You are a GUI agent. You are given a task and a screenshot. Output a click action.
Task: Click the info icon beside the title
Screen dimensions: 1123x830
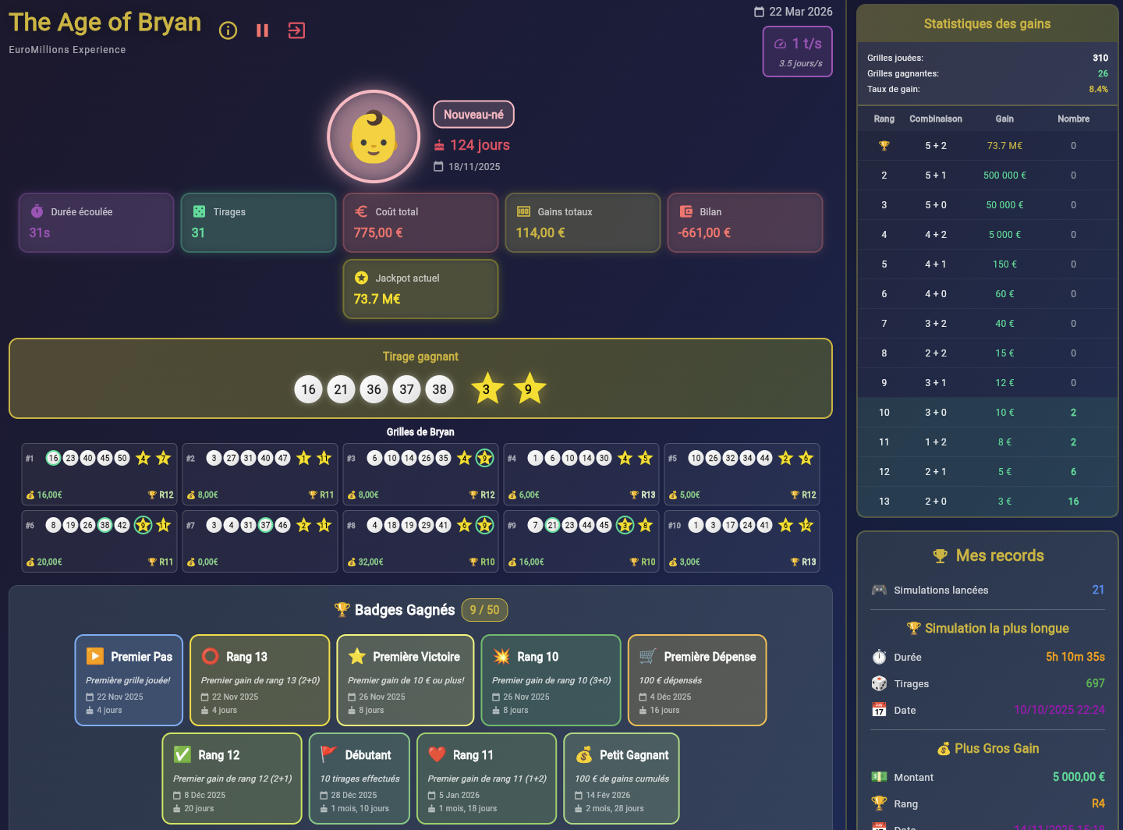click(x=228, y=30)
